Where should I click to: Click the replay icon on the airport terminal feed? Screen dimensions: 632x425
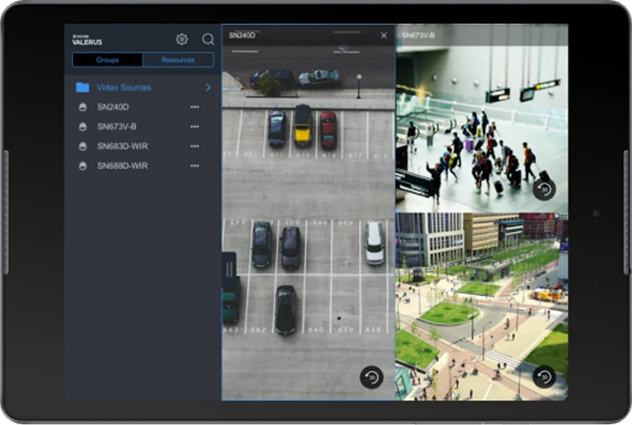[544, 189]
